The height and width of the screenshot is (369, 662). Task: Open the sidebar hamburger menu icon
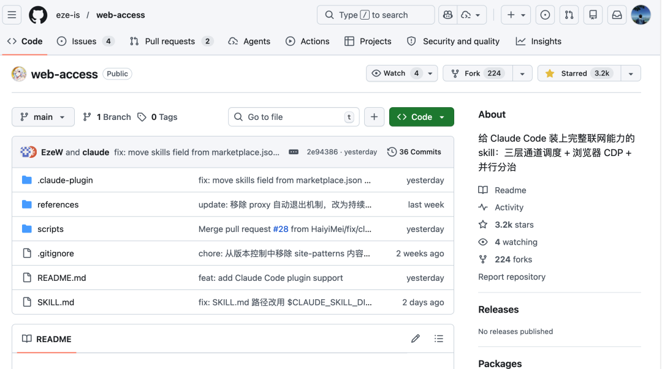pos(12,14)
